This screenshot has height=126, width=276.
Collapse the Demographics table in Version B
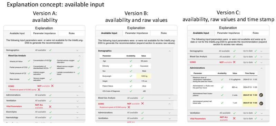coord(169,51)
